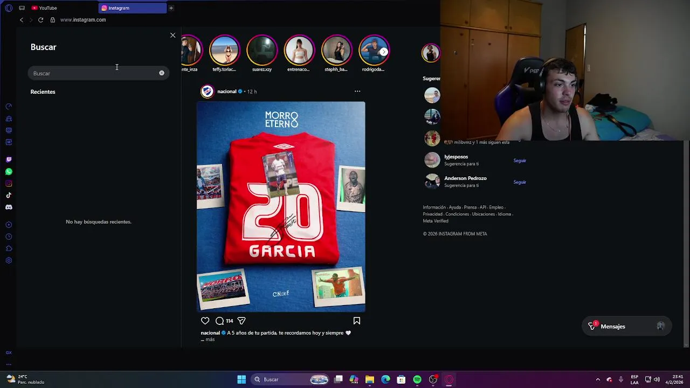The width and height of the screenshot is (690, 388).
Task: Open TikTok from the browser sidebar
Action: click(x=9, y=195)
